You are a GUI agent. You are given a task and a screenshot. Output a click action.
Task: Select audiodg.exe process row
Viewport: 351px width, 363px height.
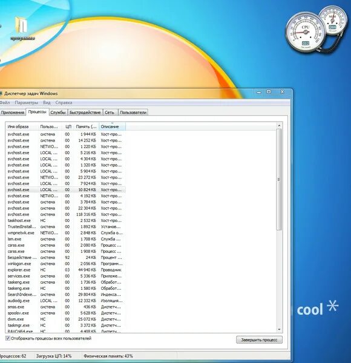[x=65, y=301]
